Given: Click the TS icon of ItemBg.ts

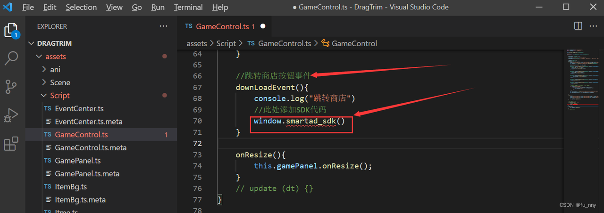Looking at the screenshot, I should [48, 187].
